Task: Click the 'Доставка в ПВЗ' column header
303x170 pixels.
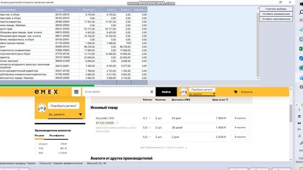Action: click(181, 100)
